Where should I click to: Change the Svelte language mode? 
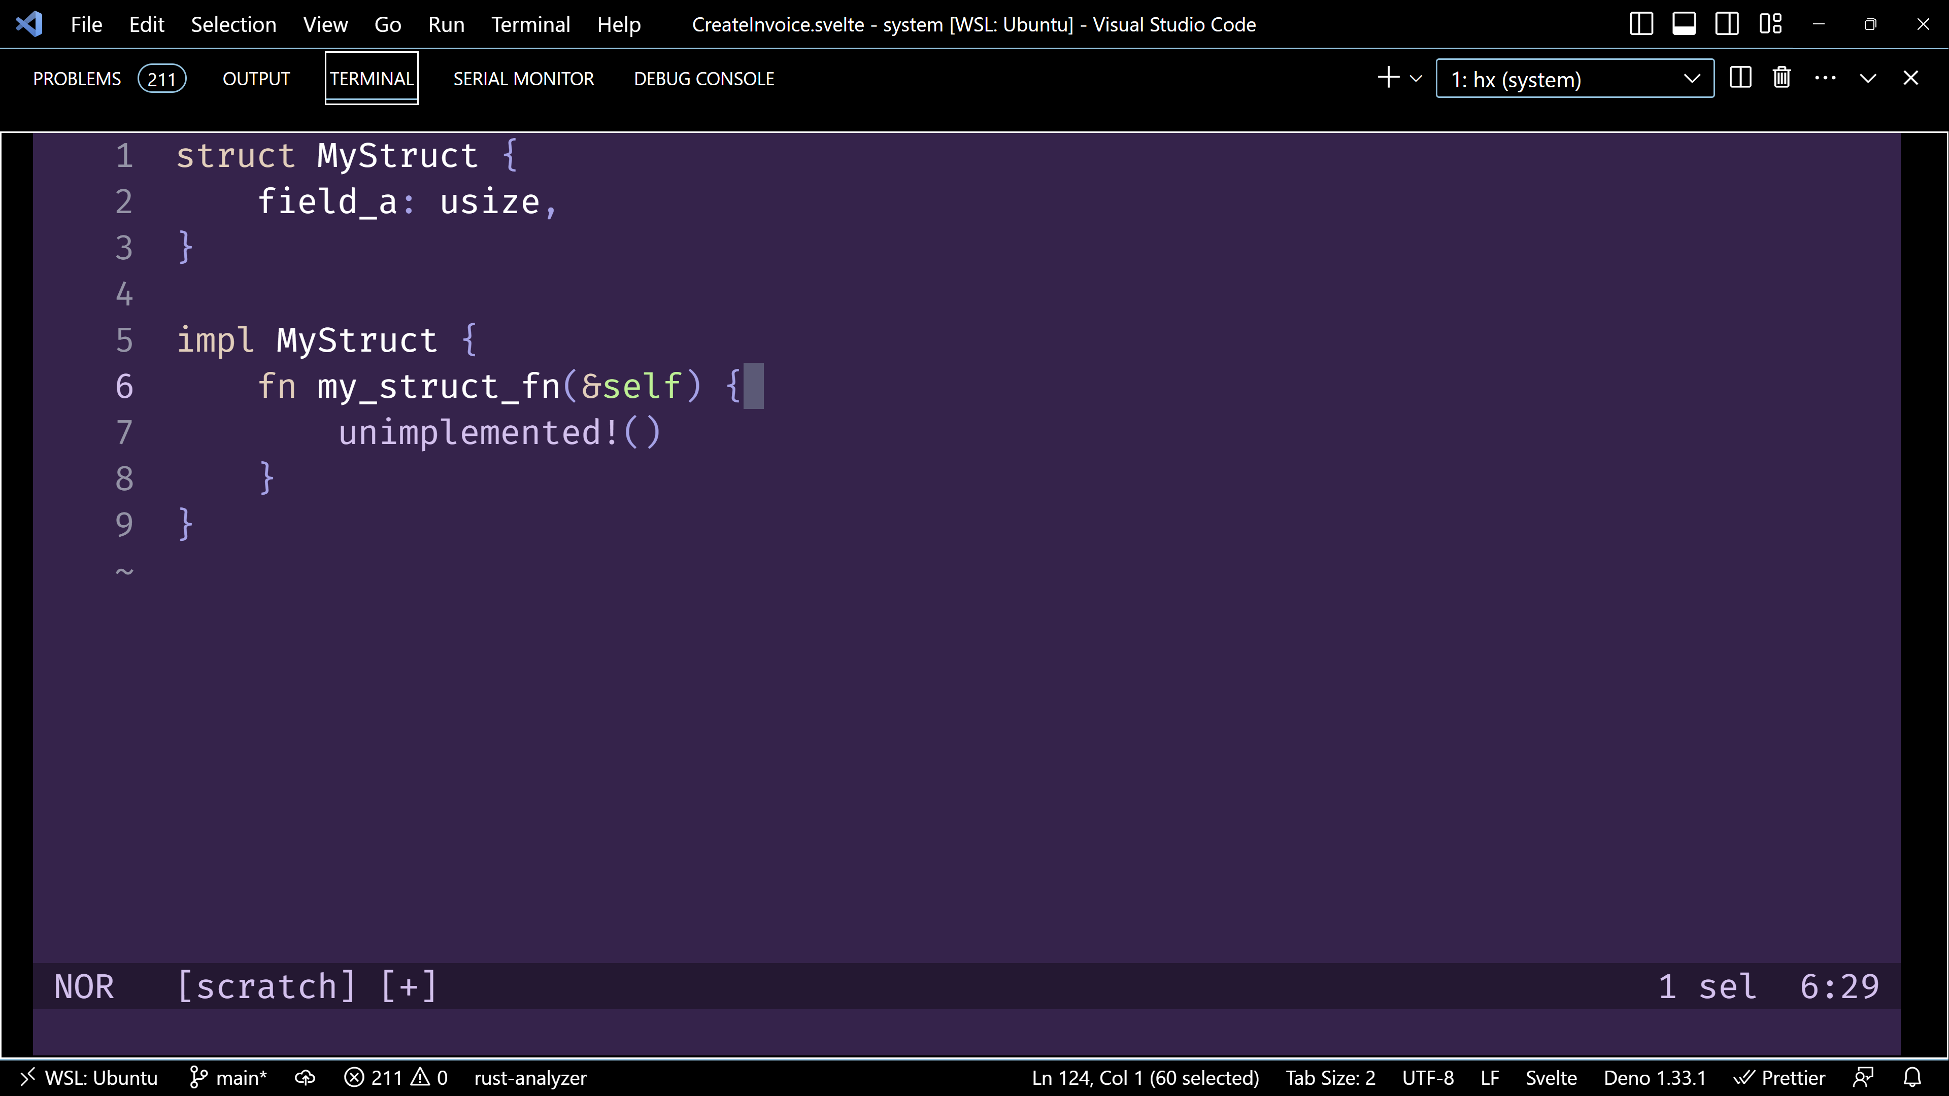coord(1550,1077)
